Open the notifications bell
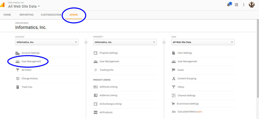The height and width of the screenshot is (119, 259). (x=229, y=4)
